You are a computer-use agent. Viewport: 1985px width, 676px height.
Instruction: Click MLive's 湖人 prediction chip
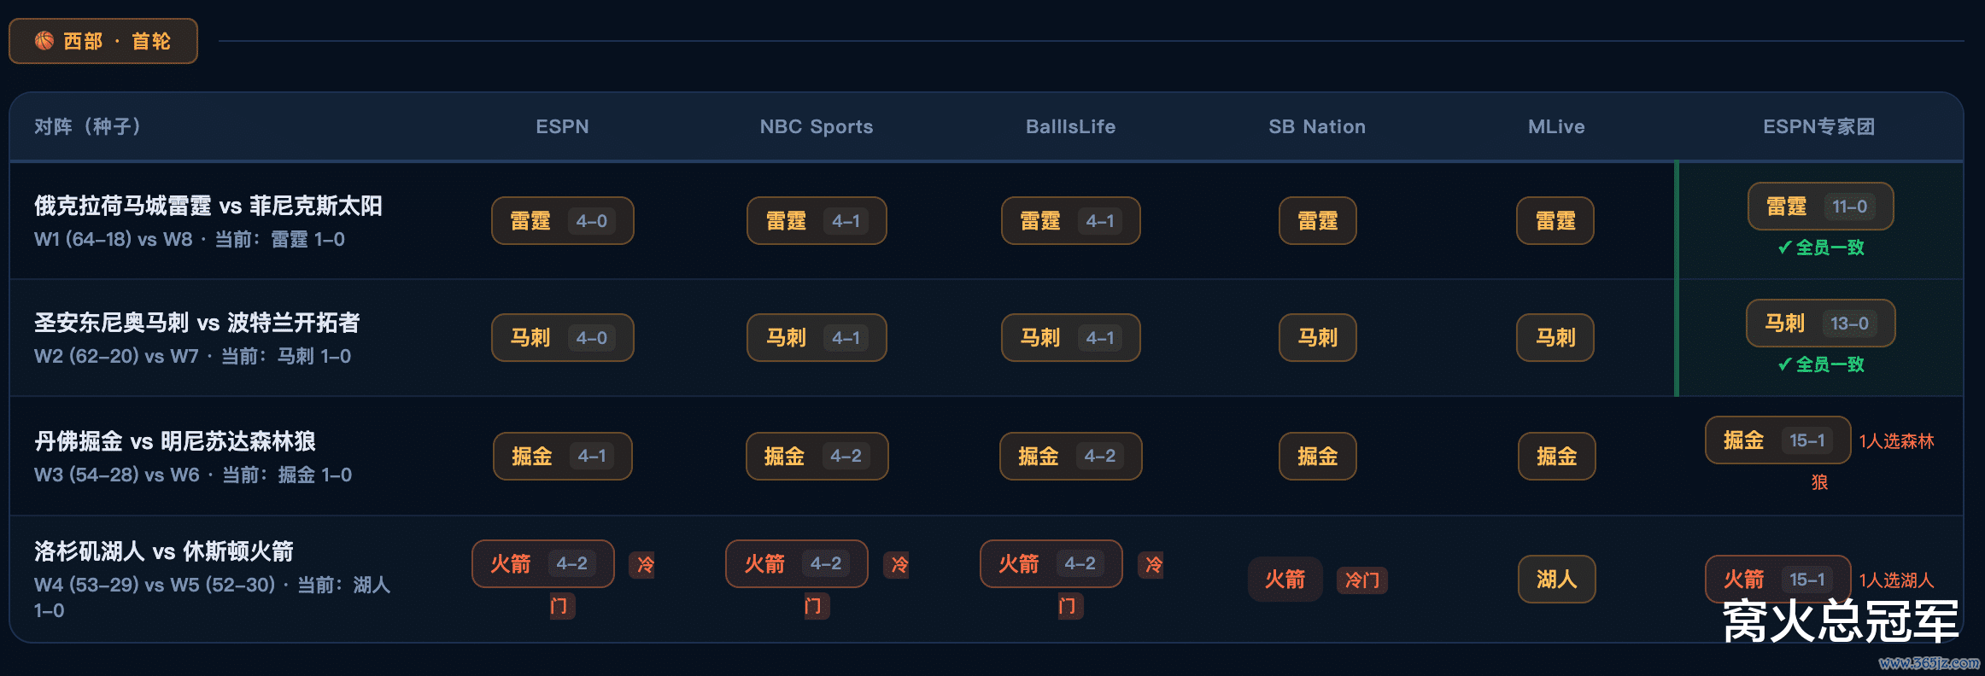point(1556,580)
